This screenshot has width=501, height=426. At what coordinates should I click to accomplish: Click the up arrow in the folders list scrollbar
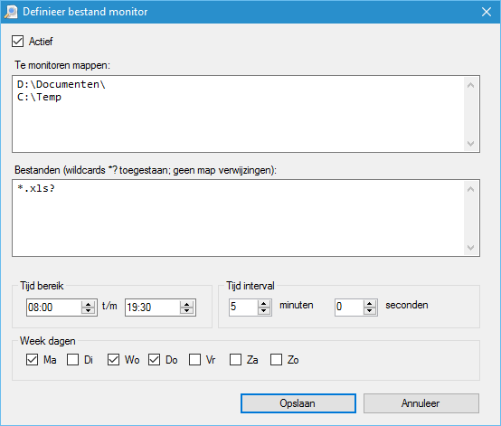tap(470, 85)
